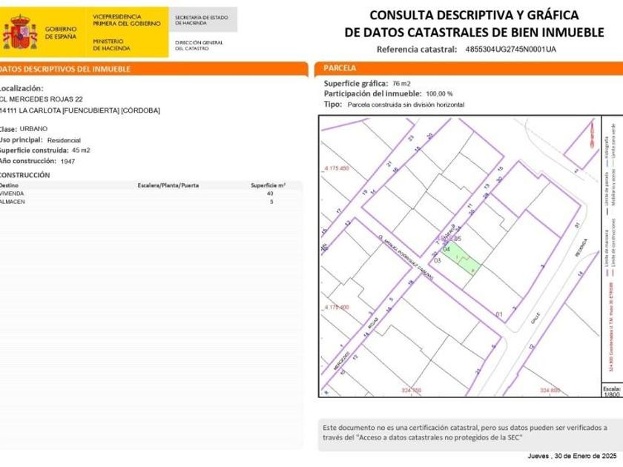The width and height of the screenshot is (623, 467).
Task: Click the 'Superficie m²' column header
Action: coord(268,185)
